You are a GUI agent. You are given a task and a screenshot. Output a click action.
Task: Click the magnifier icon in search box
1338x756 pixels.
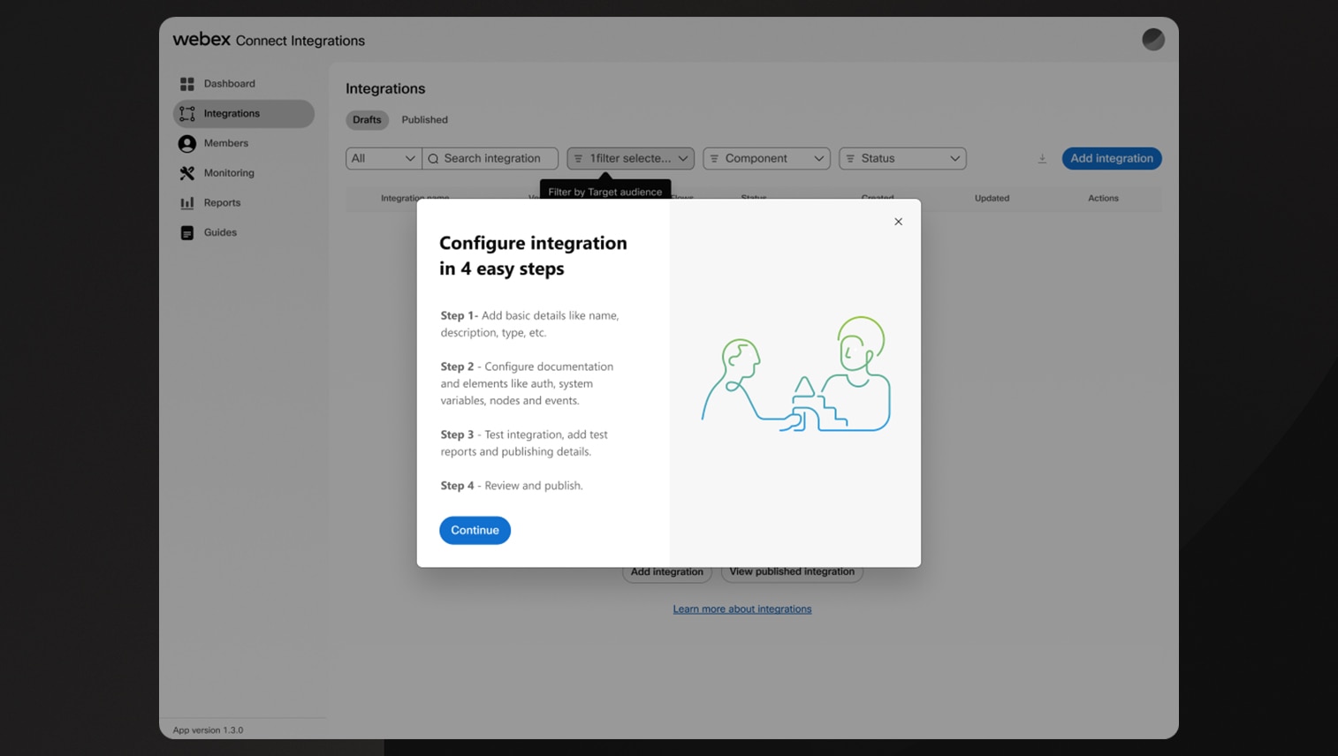[433, 159]
